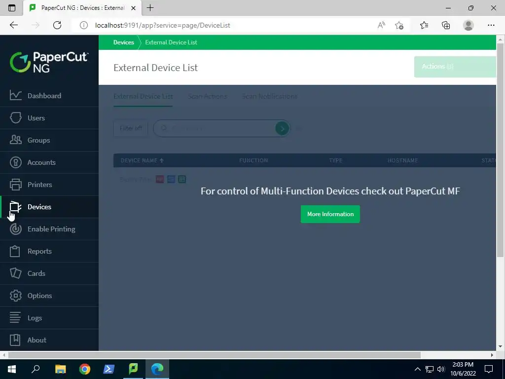
Task: Click the Reports clipboard icon
Action: (15, 251)
